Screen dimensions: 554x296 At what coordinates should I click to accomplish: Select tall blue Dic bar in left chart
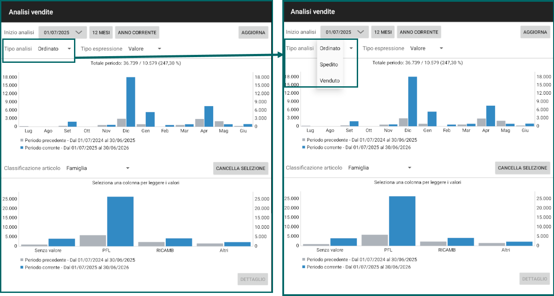coord(131,102)
